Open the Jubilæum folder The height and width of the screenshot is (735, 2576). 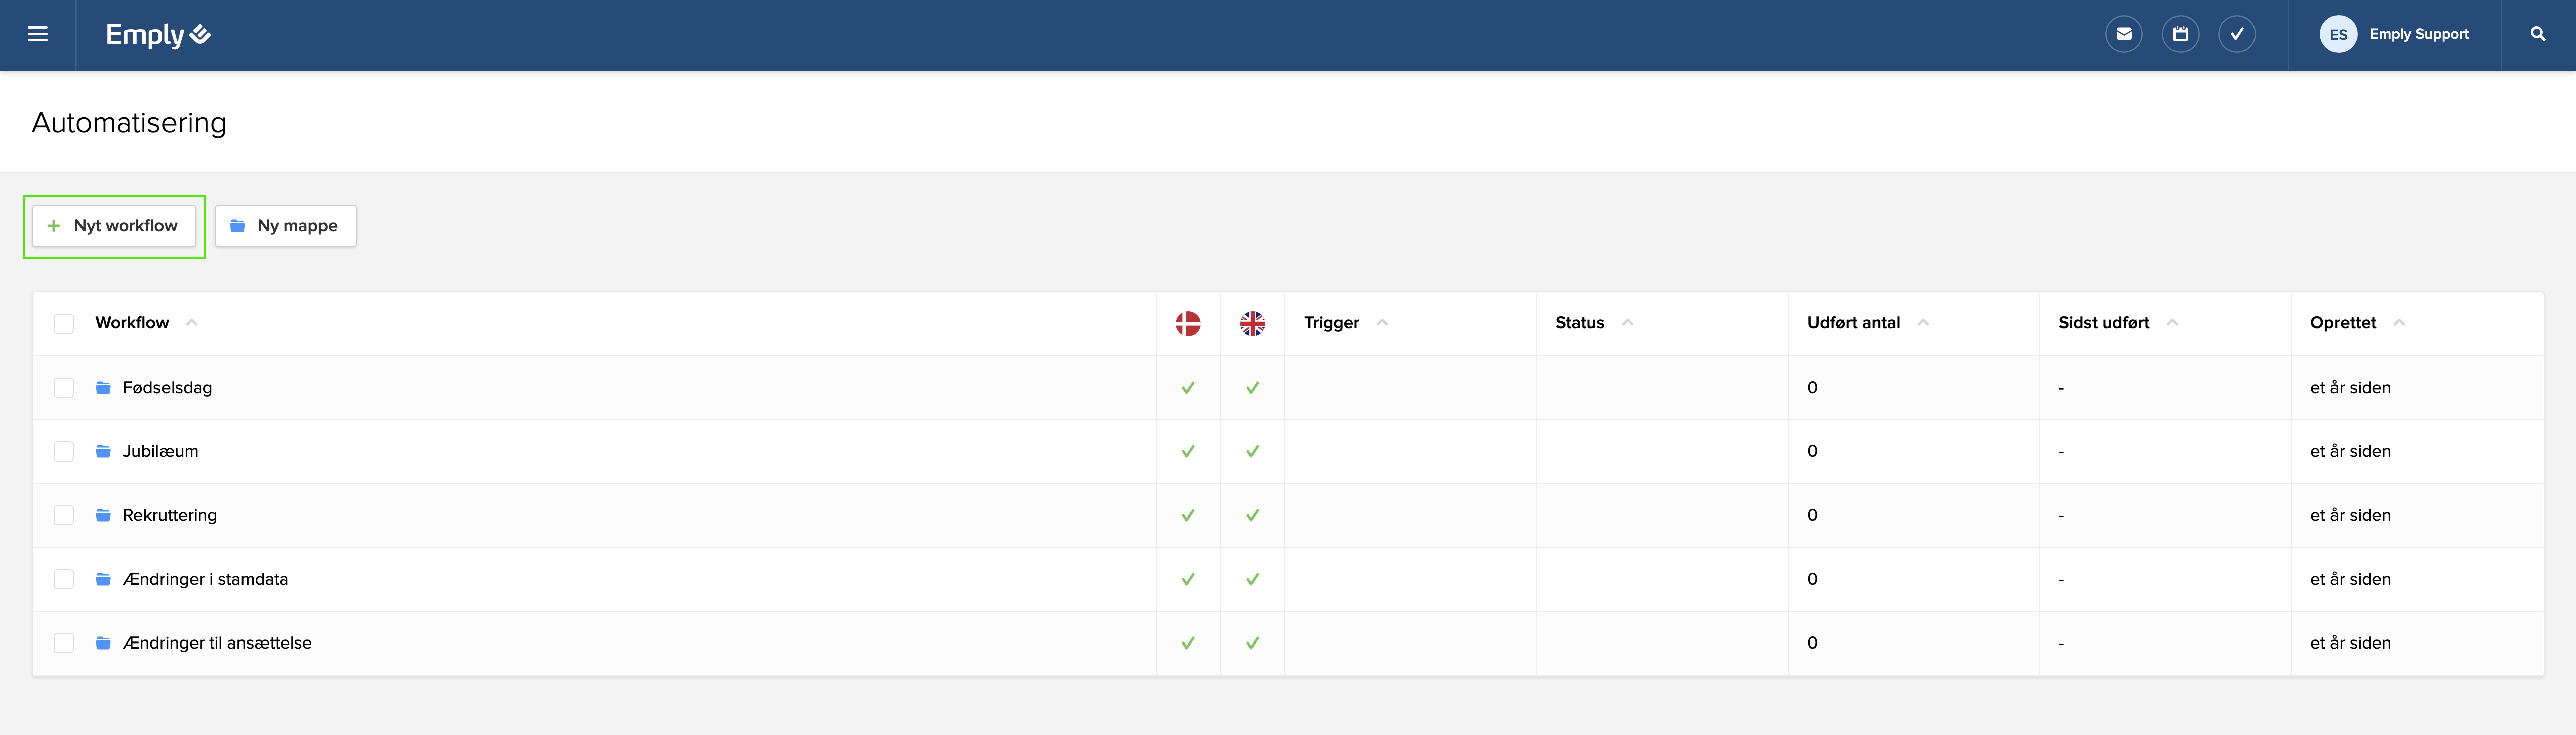pyautogui.click(x=160, y=451)
